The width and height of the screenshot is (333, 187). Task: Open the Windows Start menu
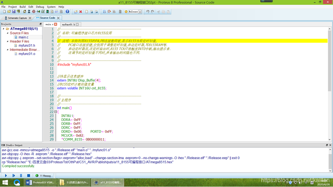coord(5,182)
